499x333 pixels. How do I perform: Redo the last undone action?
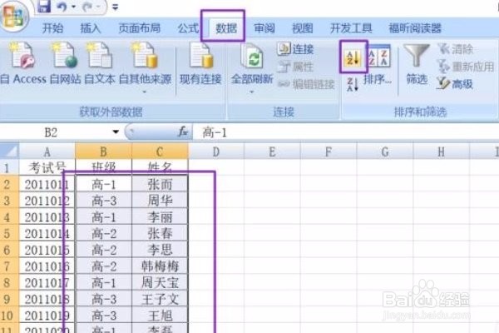click(86, 7)
